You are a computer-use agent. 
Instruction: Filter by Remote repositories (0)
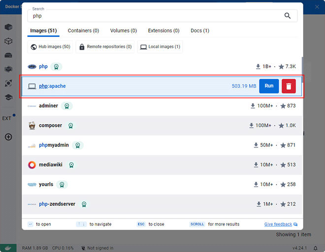click(x=105, y=47)
